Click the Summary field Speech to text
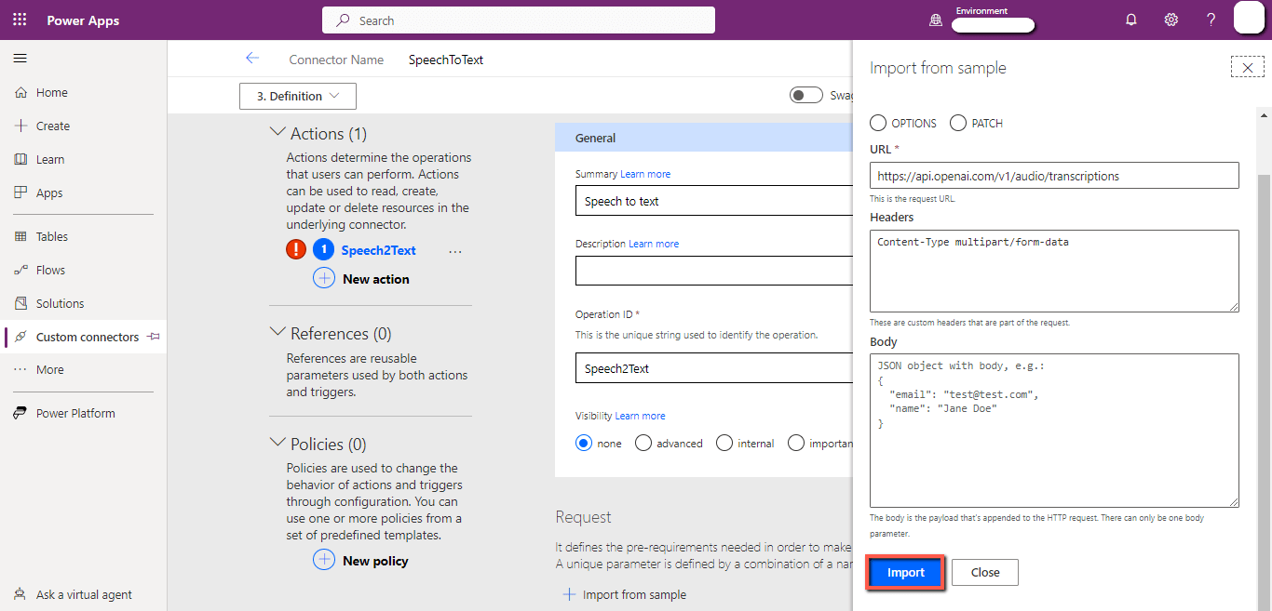 point(714,201)
